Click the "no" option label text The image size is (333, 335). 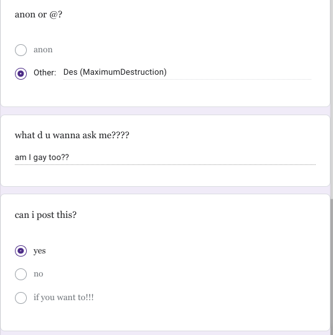tap(39, 274)
